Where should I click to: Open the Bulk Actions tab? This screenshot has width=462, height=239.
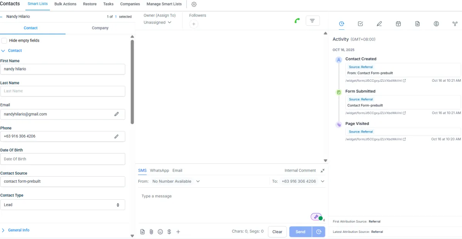[x=65, y=4]
